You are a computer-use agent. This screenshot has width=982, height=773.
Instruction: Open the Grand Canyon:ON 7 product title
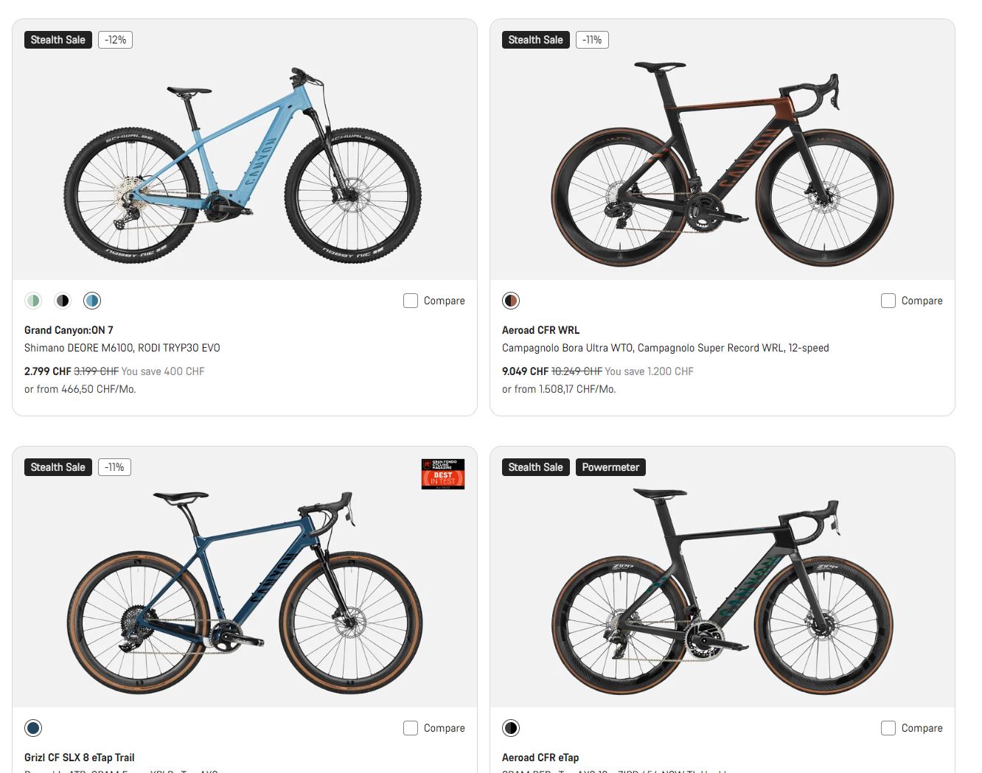click(x=69, y=330)
